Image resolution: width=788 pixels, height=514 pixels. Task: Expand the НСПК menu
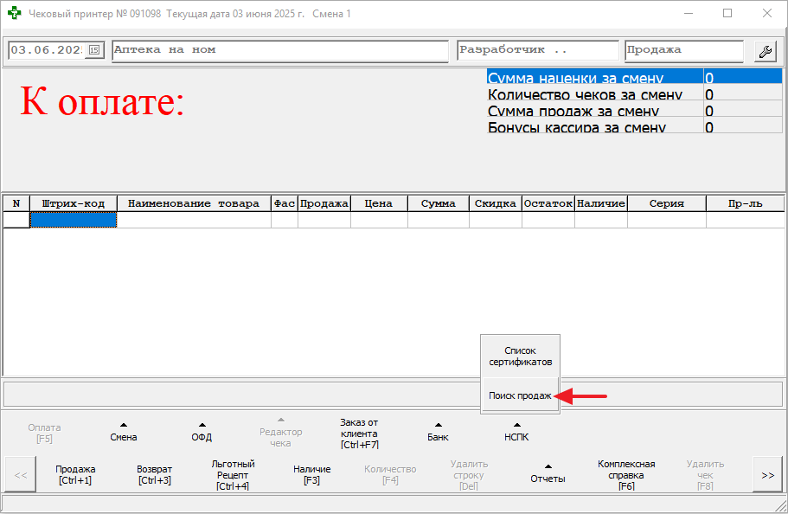click(516, 432)
